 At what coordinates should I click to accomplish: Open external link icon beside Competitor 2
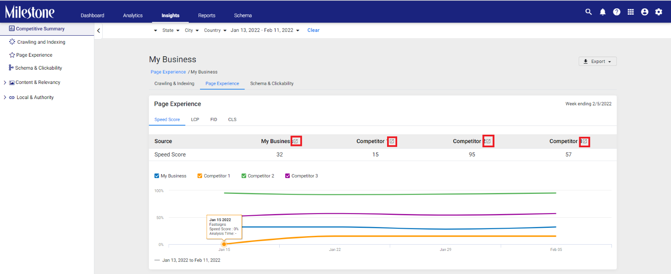pyautogui.click(x=488, y=141)
